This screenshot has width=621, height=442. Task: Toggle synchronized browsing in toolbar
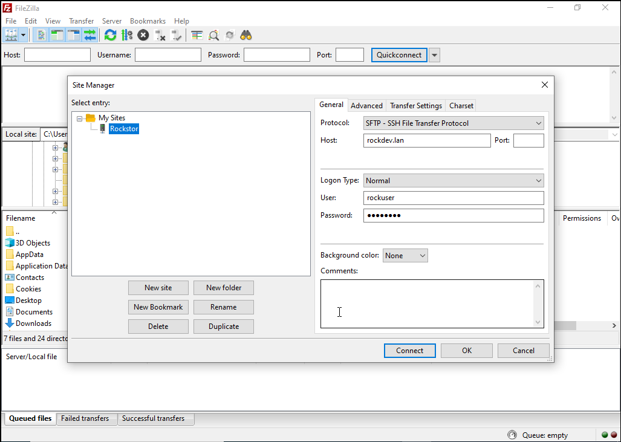coord(230,35)
